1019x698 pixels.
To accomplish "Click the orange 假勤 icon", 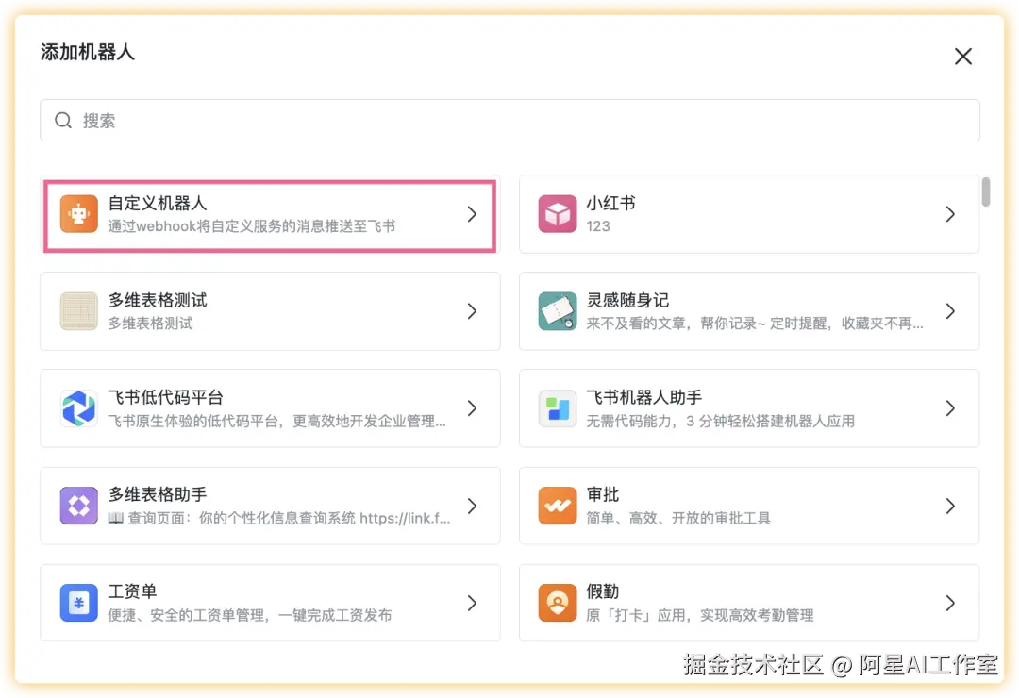I will (x=557, y=603).
